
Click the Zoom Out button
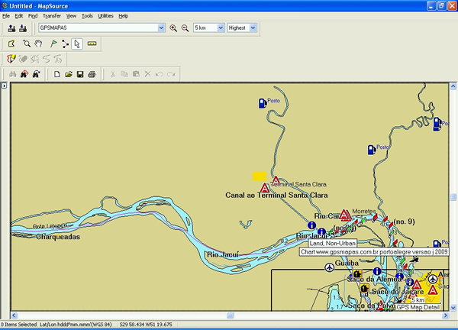pos(185,28)
